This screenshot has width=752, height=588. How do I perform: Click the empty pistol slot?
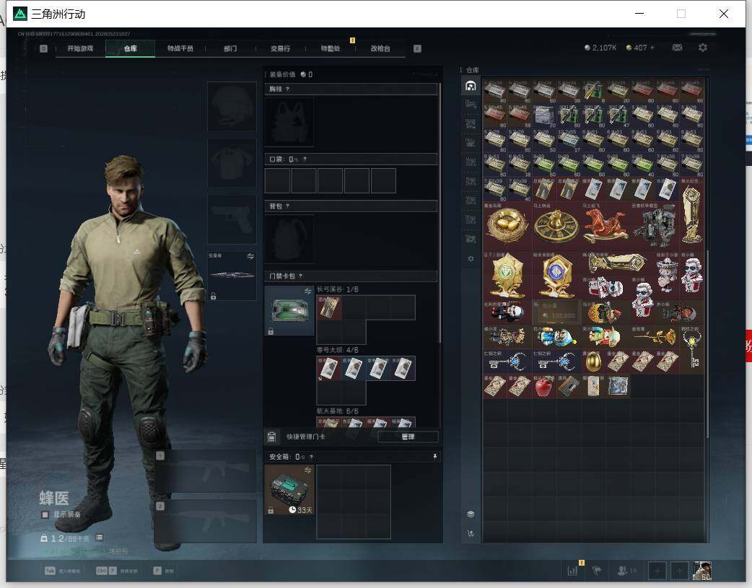[x=232, y=219]
